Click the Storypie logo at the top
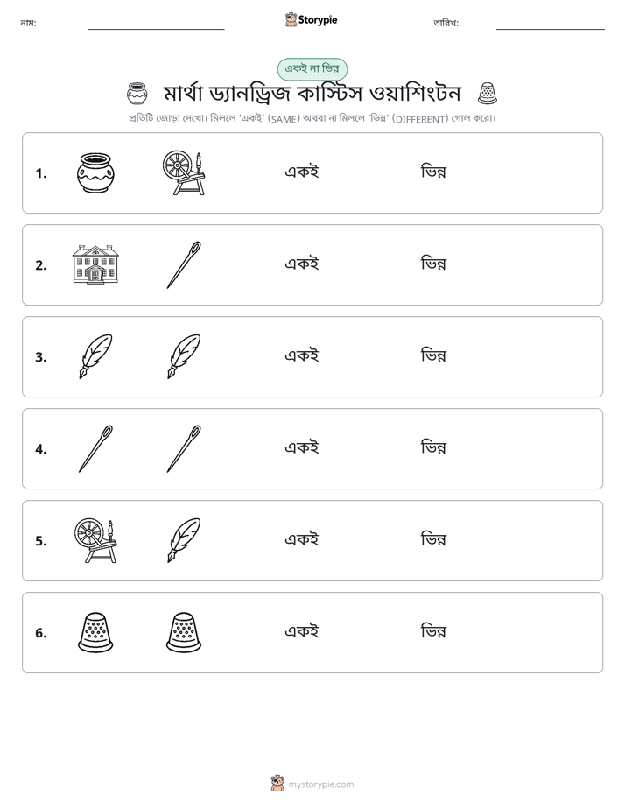This screenshot has height=809, width=625. tap(311, 19)
